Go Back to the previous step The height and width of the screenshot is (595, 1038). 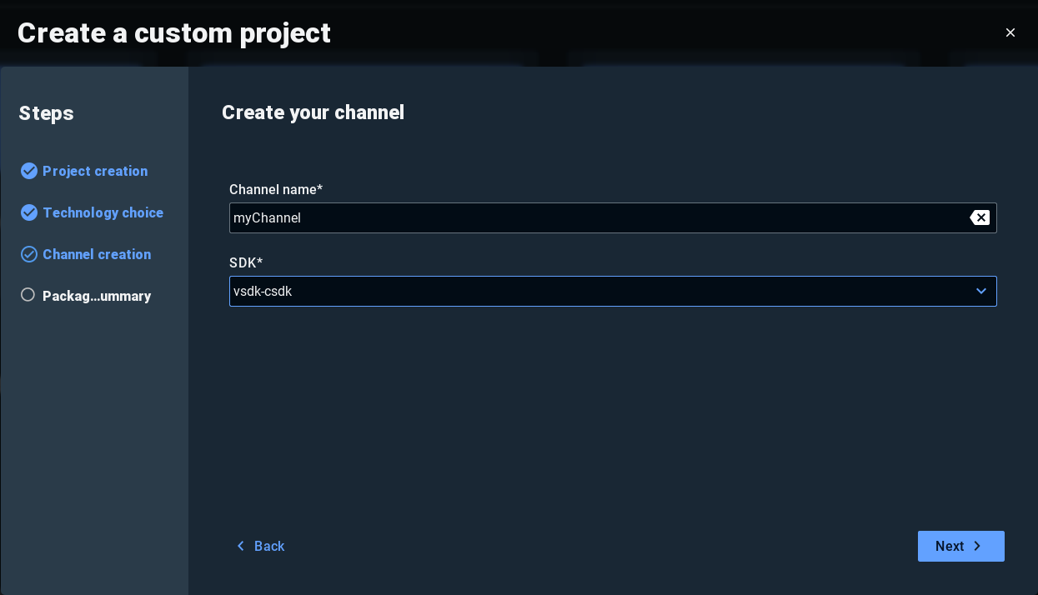click(x=260, y=546)
